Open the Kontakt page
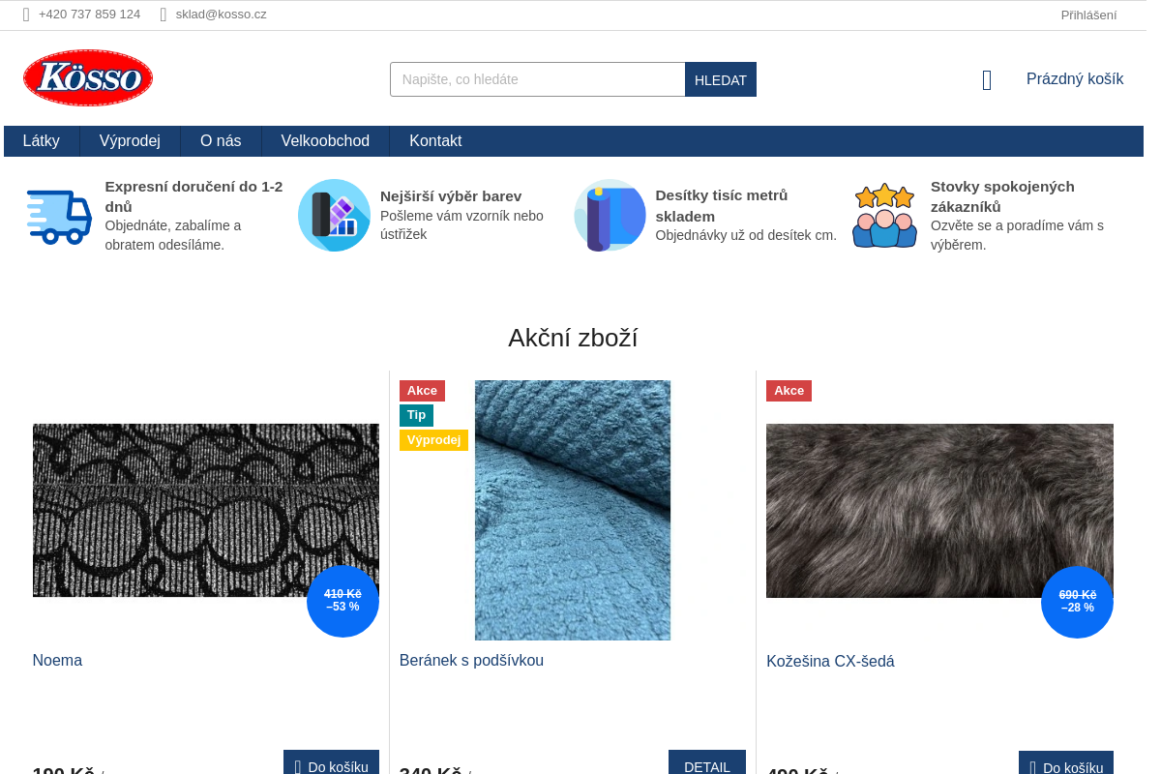This screenshot has width=1161, height=774. coord(435,141)
